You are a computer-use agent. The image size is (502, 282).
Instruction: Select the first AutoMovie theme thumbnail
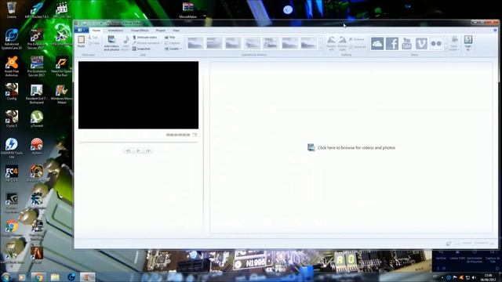[195, 43]
